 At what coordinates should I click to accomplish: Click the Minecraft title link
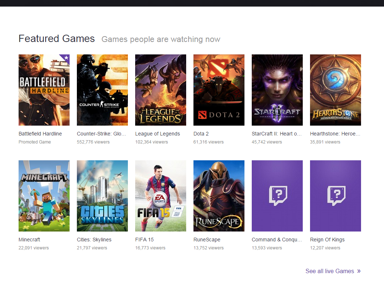coord(30,240)
